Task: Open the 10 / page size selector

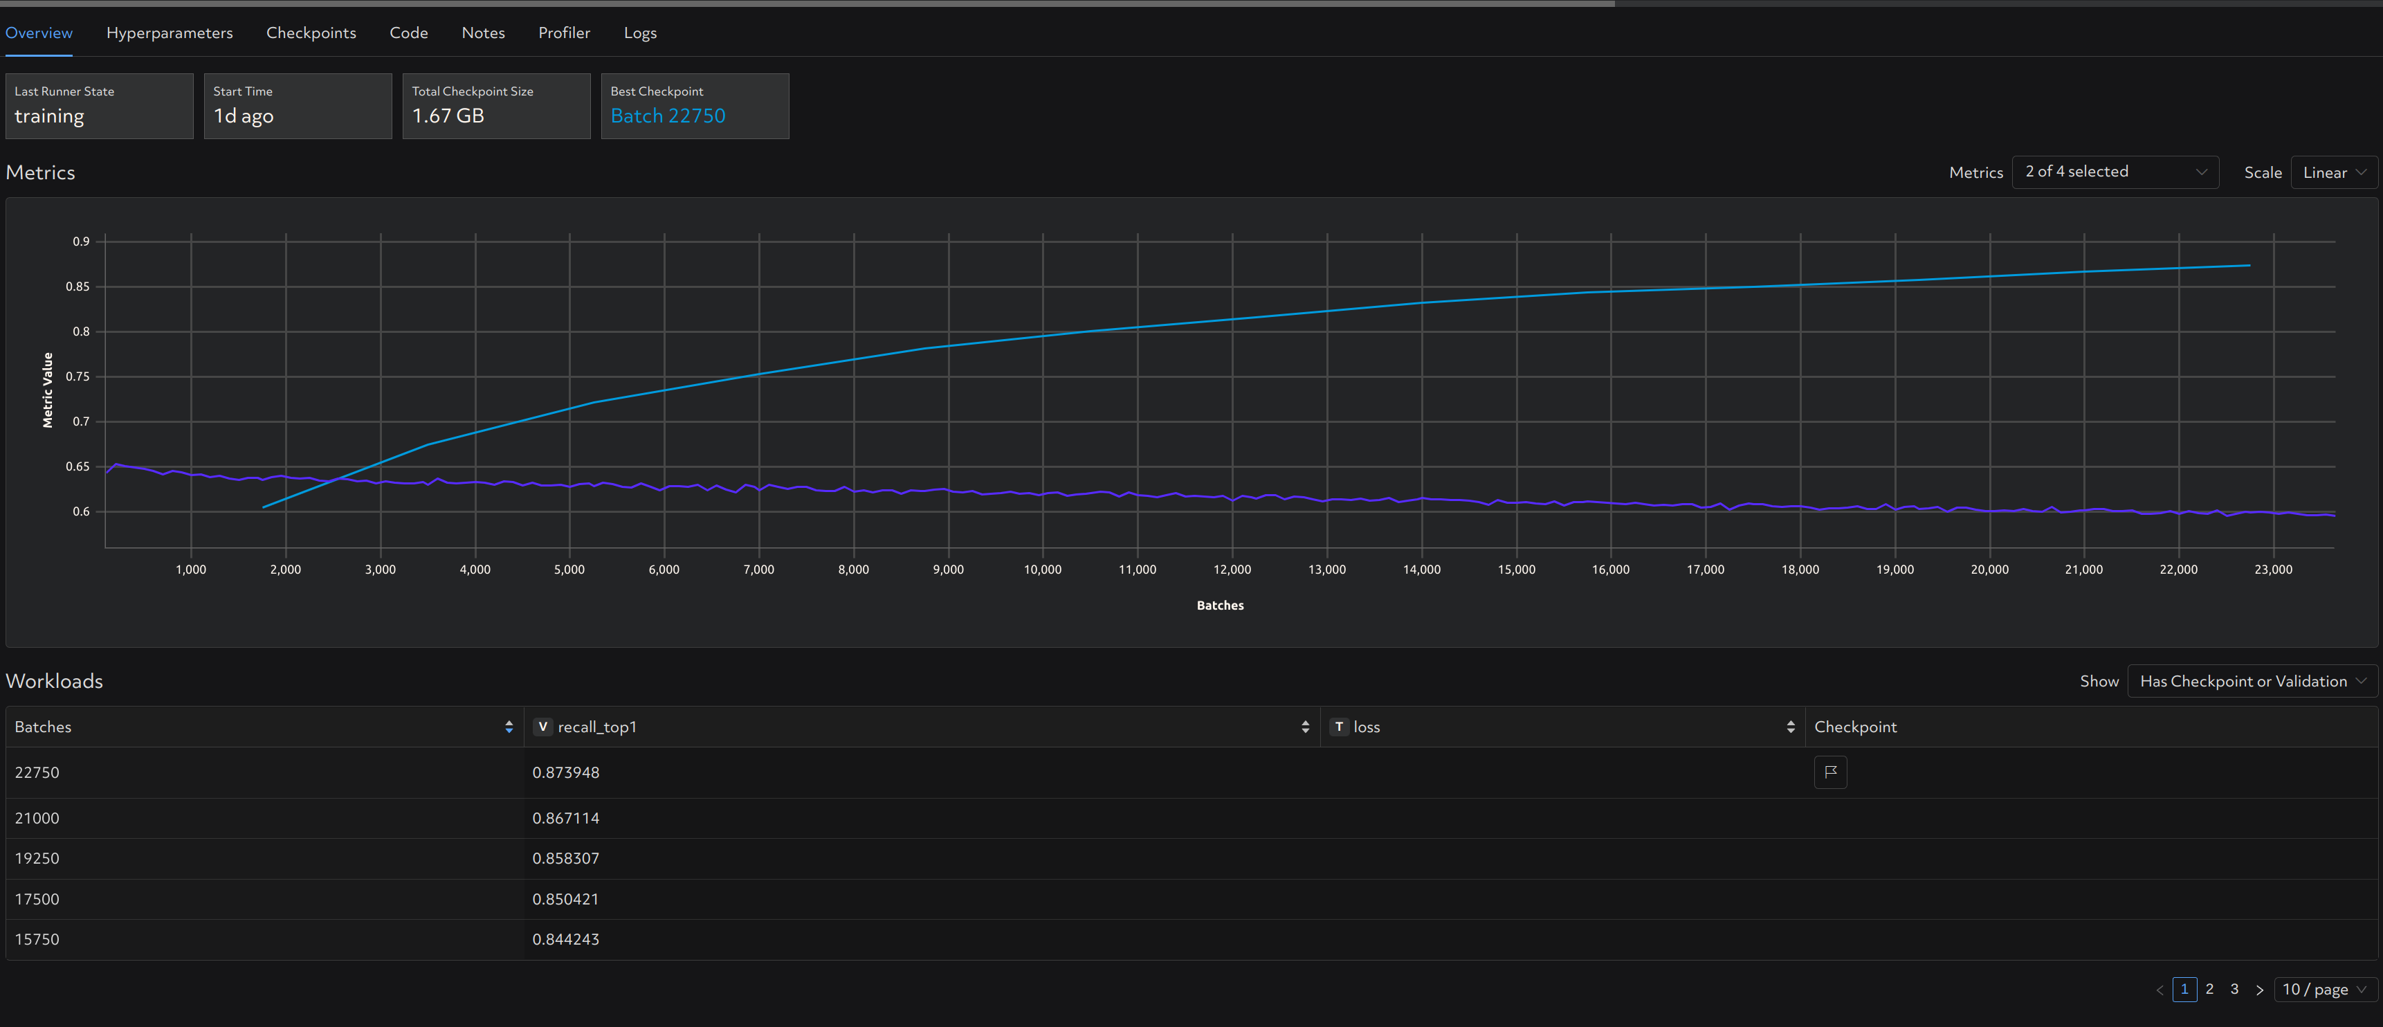Action: (2325, 989)
